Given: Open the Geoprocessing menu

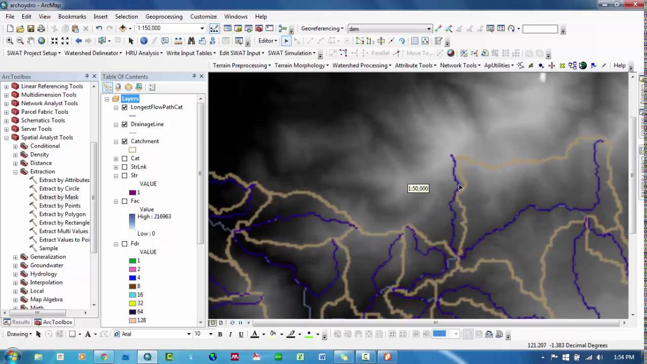Looking at the screenshot, I should click(164, 17).
